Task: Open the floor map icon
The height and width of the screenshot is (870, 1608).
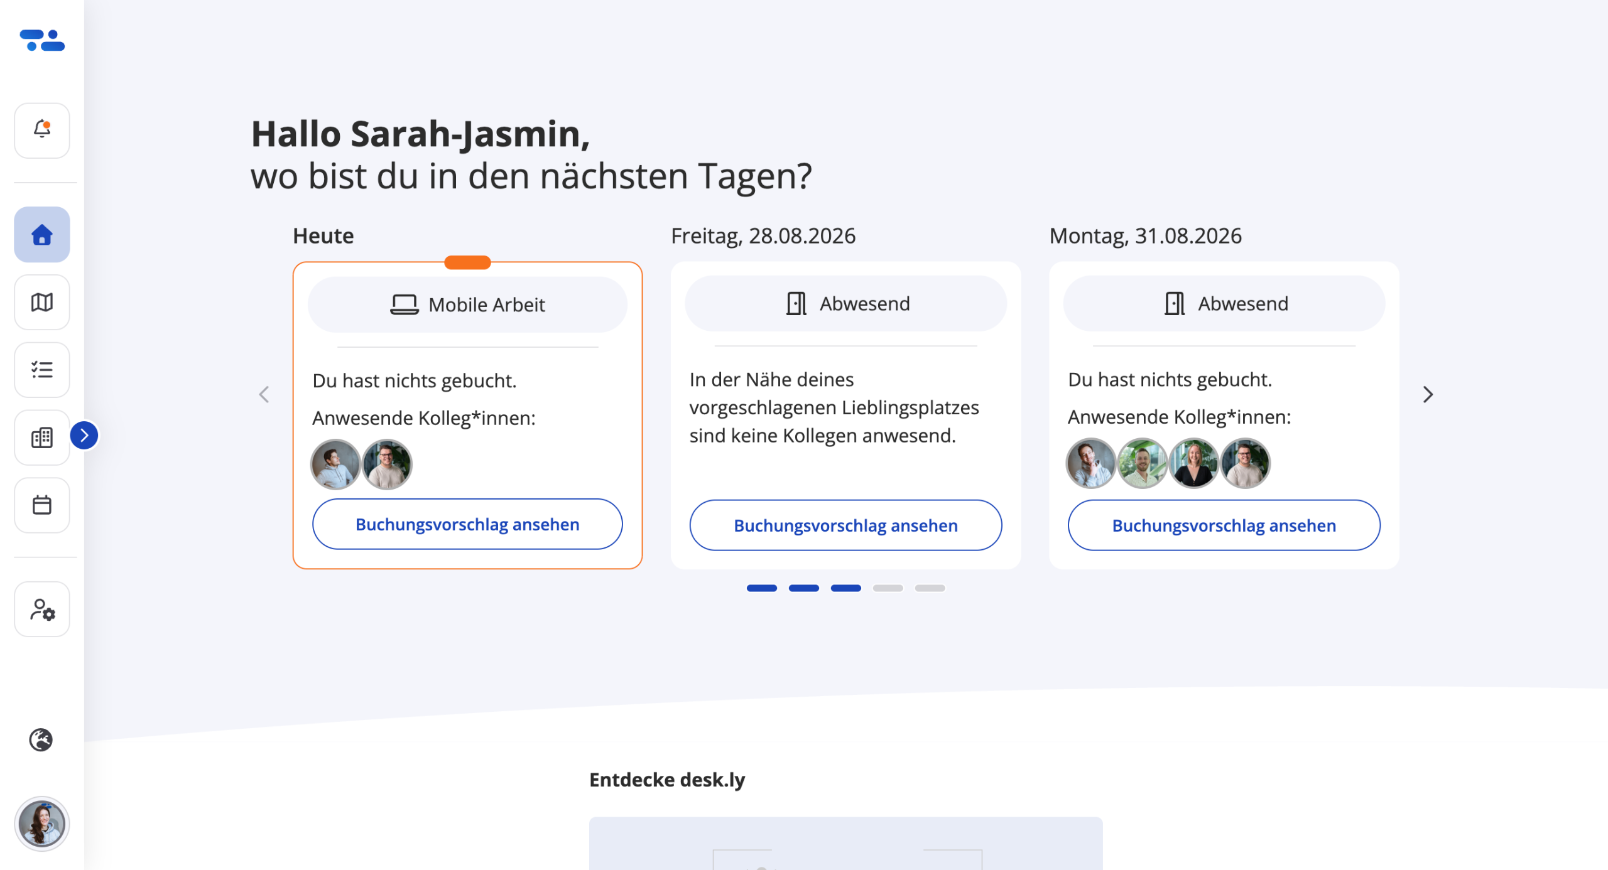Action: [x=42, y=303]
